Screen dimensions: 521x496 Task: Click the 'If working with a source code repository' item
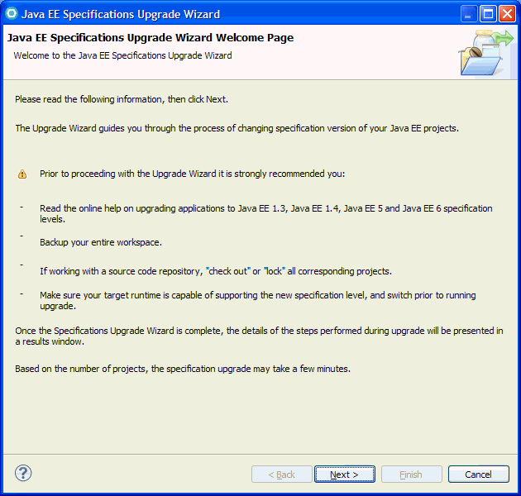[x=216, y=271]
